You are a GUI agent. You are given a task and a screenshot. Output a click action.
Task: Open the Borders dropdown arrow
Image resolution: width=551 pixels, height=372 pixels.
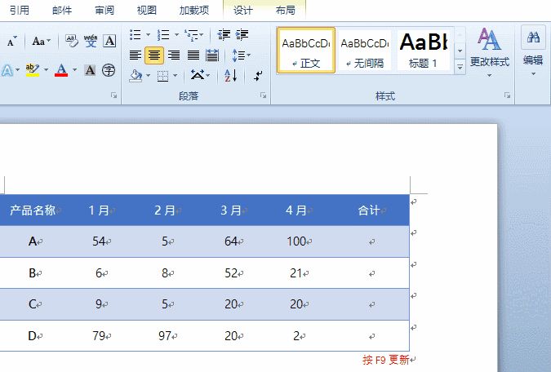point(176,76)
